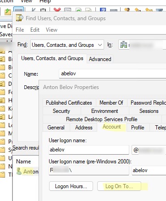Click the green Refresh toolbar icon
The width and height of the screenshot is (166, 201).
(78, 10)
